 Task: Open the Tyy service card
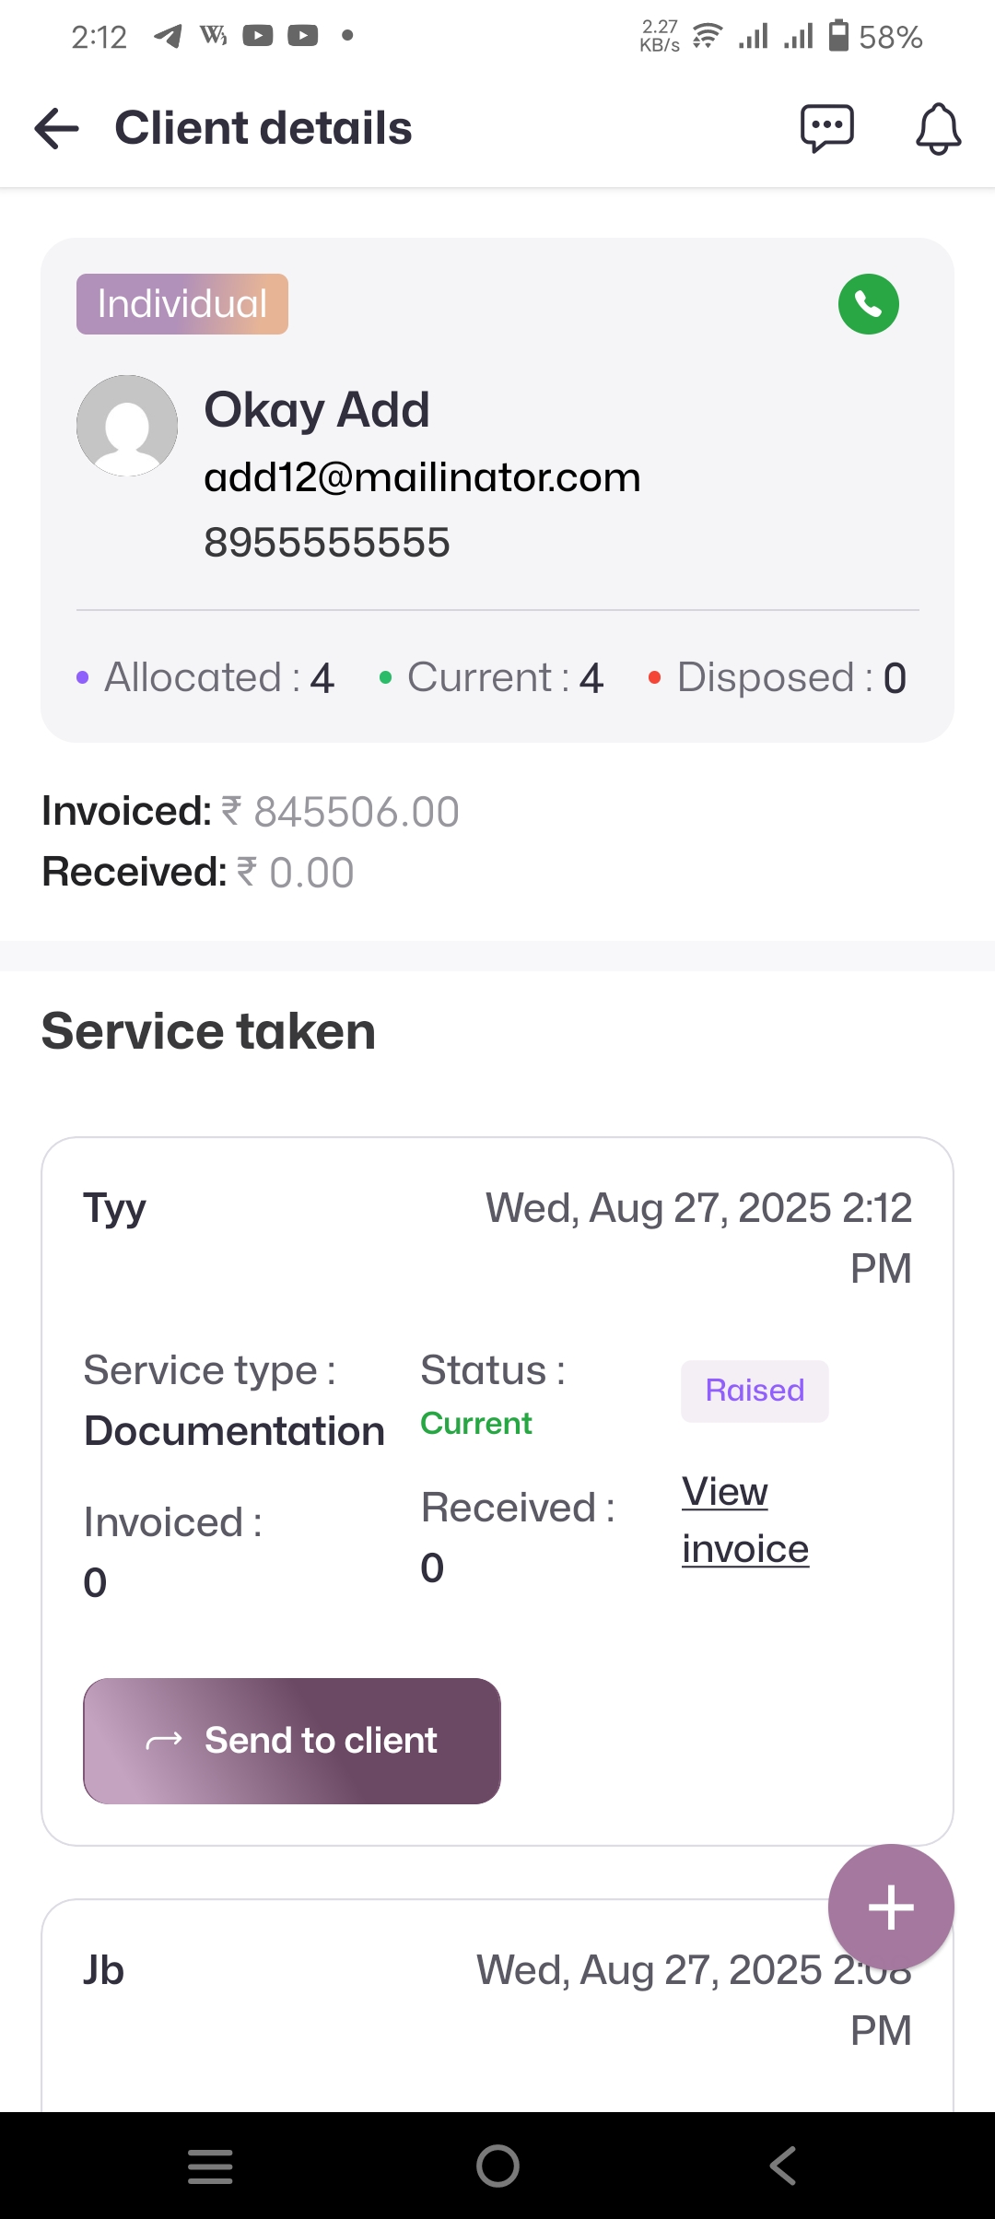[x=115, y=1208]
